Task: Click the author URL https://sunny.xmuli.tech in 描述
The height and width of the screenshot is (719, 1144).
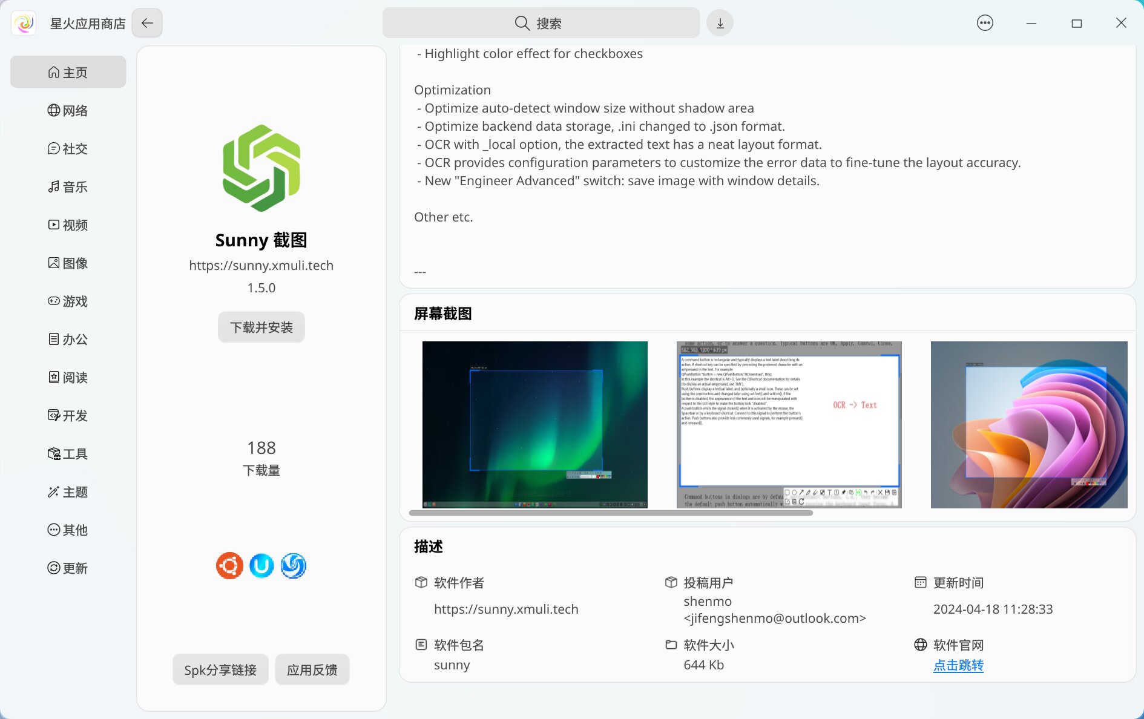Action: pyautogui.click(x=506, y=609)
